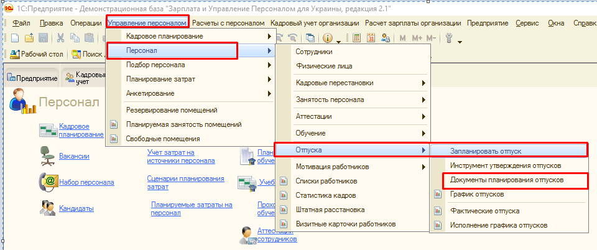Click report icon beside Свободные помещения
Image resolution: width=597 pixels, height=250 pixels.
(114, 139)
